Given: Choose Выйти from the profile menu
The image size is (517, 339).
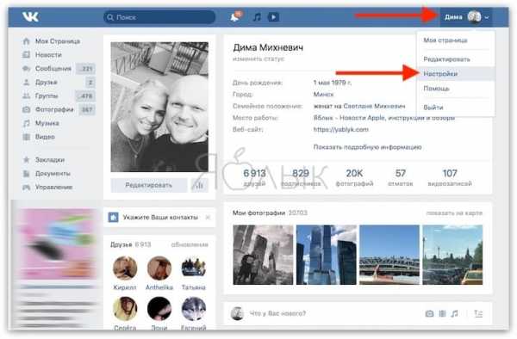Looking at the screenshot, I should [x=433, y=108].
